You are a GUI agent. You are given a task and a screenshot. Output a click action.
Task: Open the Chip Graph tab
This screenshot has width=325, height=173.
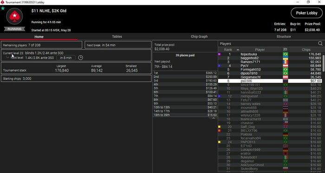pyautogui.click(x=199, y=37)
